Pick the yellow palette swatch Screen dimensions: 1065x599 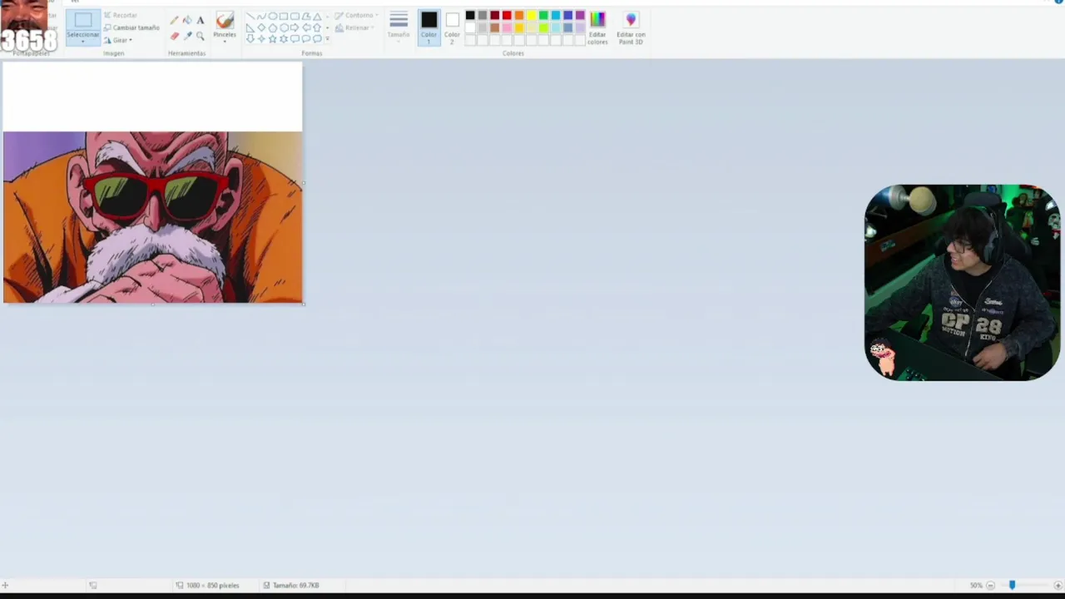pos(532,15)
